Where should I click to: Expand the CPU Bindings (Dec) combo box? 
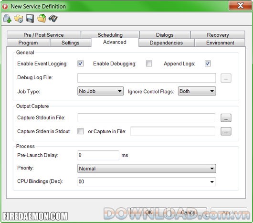pyautogui.click(x=147, y=181)
